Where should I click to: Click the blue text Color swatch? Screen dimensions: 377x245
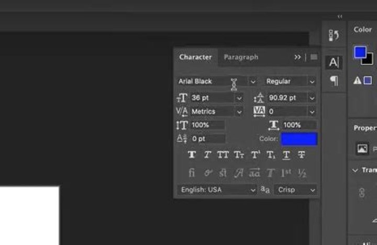tap(299, 139)
